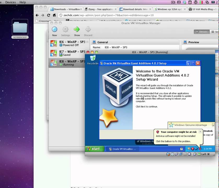Click the browser home icon
The height and width of the screenshot is (188, 219).
(54, 15)
